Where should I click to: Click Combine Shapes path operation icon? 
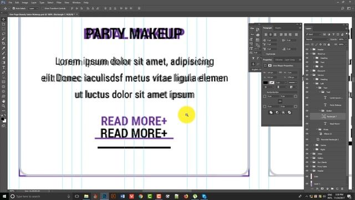(271, 112)
